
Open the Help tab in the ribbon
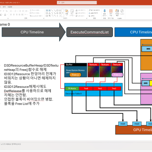(10, 7)
